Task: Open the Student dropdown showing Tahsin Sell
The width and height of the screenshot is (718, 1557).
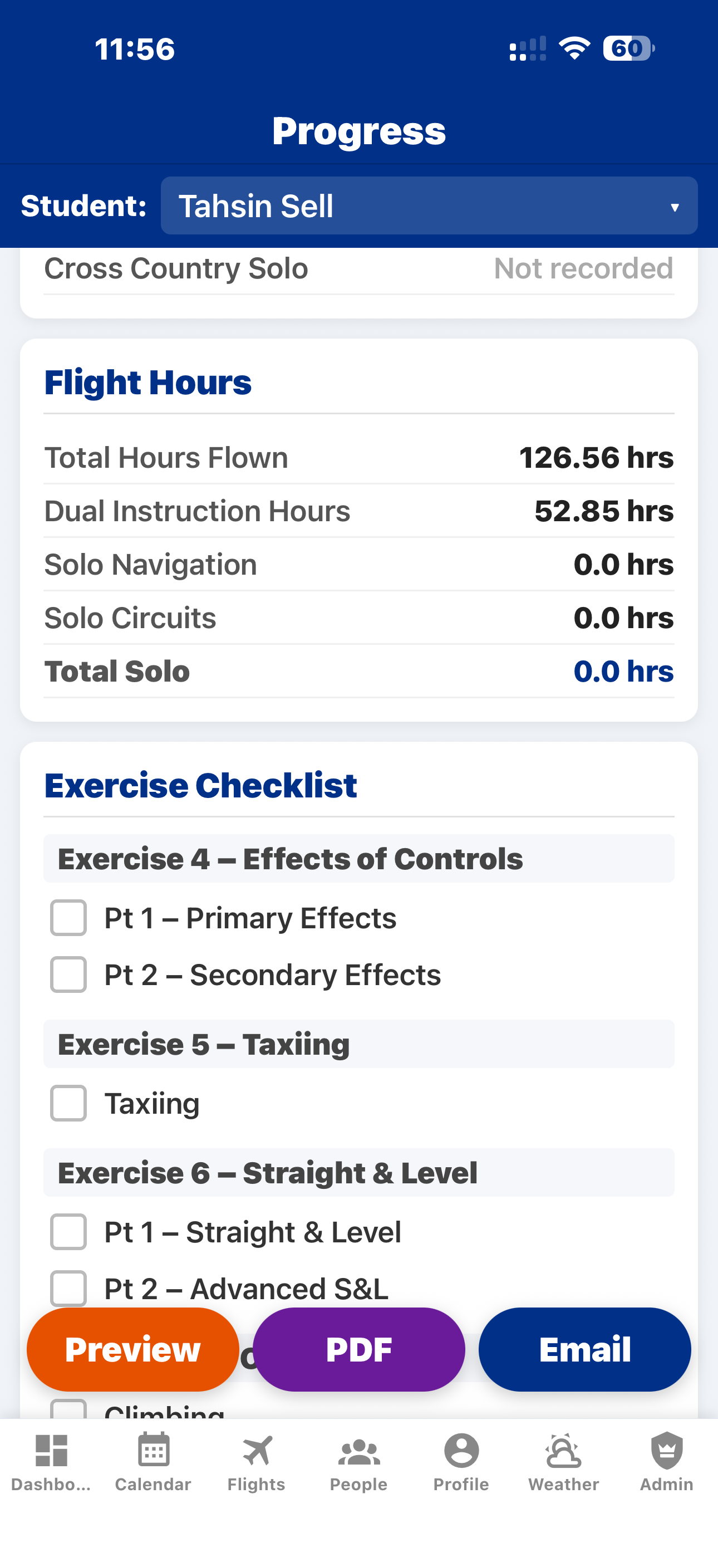Action: click(x=429, y=205)
